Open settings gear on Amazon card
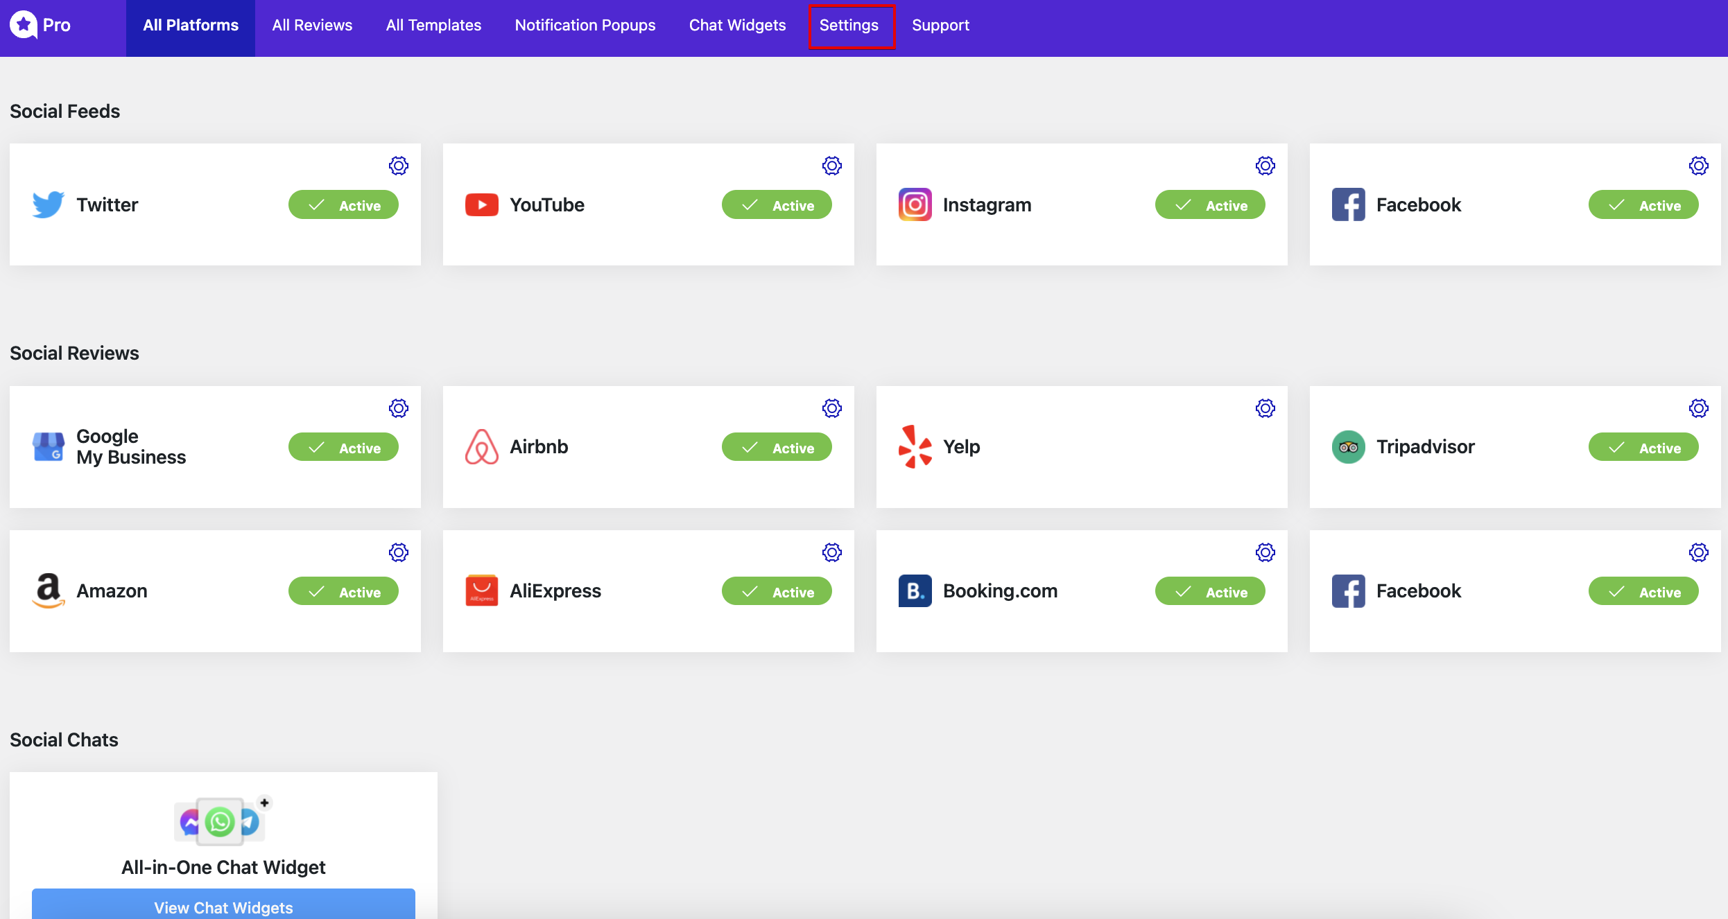The width and height of the screenshot is (1728, 919). [x=399, y=552]
